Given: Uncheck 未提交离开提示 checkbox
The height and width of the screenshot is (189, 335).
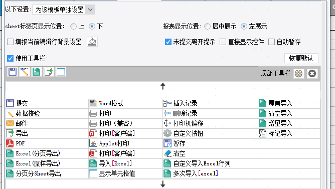Looking at the screenshot, I should [x=168, y=42].
